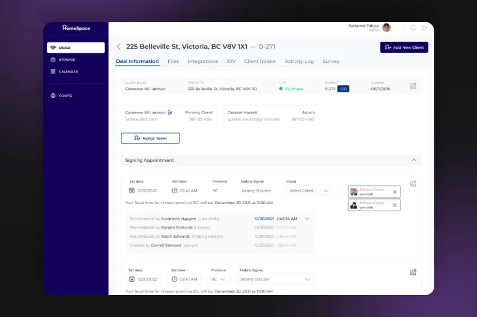Go back using the left arrow
This screenshot has width=477, height=317.
point(119,47)
